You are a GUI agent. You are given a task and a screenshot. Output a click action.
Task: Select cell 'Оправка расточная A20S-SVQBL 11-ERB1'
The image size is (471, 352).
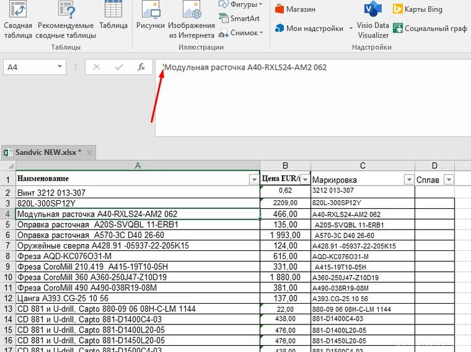point(138,225)
